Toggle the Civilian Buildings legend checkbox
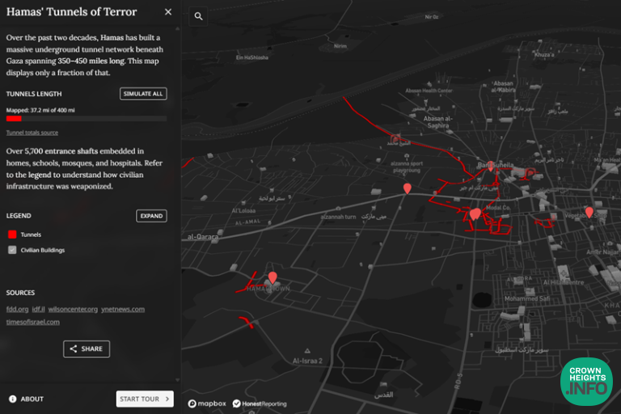 12,250
